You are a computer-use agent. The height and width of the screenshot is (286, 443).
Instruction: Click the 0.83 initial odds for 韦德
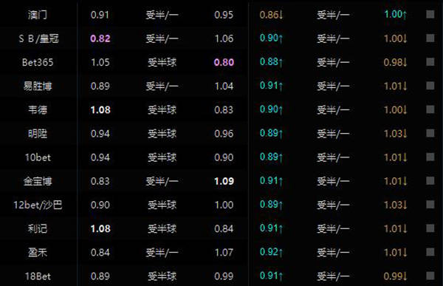(x=224, y=110)
